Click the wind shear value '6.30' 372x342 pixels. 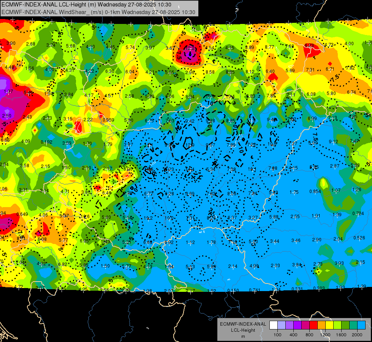110,71
